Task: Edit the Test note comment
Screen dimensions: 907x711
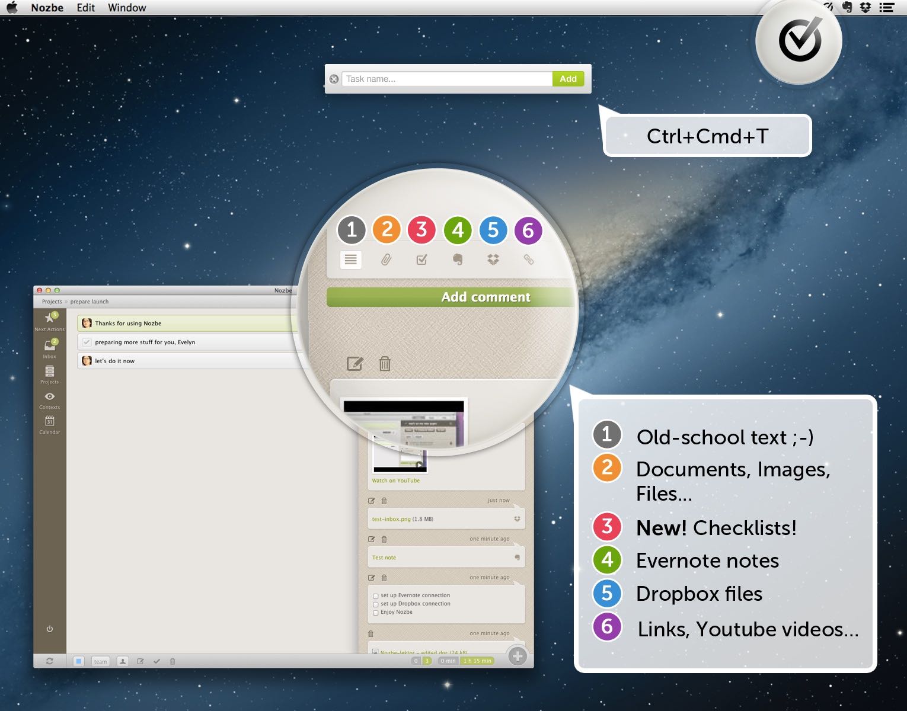Action: coord(372,539)
